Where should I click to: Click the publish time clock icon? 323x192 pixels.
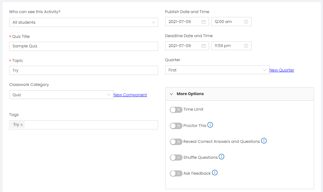[246, 22]
